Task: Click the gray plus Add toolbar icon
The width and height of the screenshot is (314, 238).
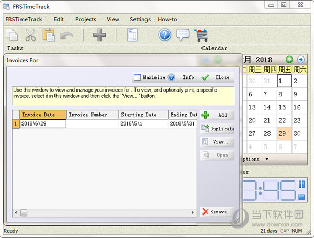Action: click(x=99, y=35)
